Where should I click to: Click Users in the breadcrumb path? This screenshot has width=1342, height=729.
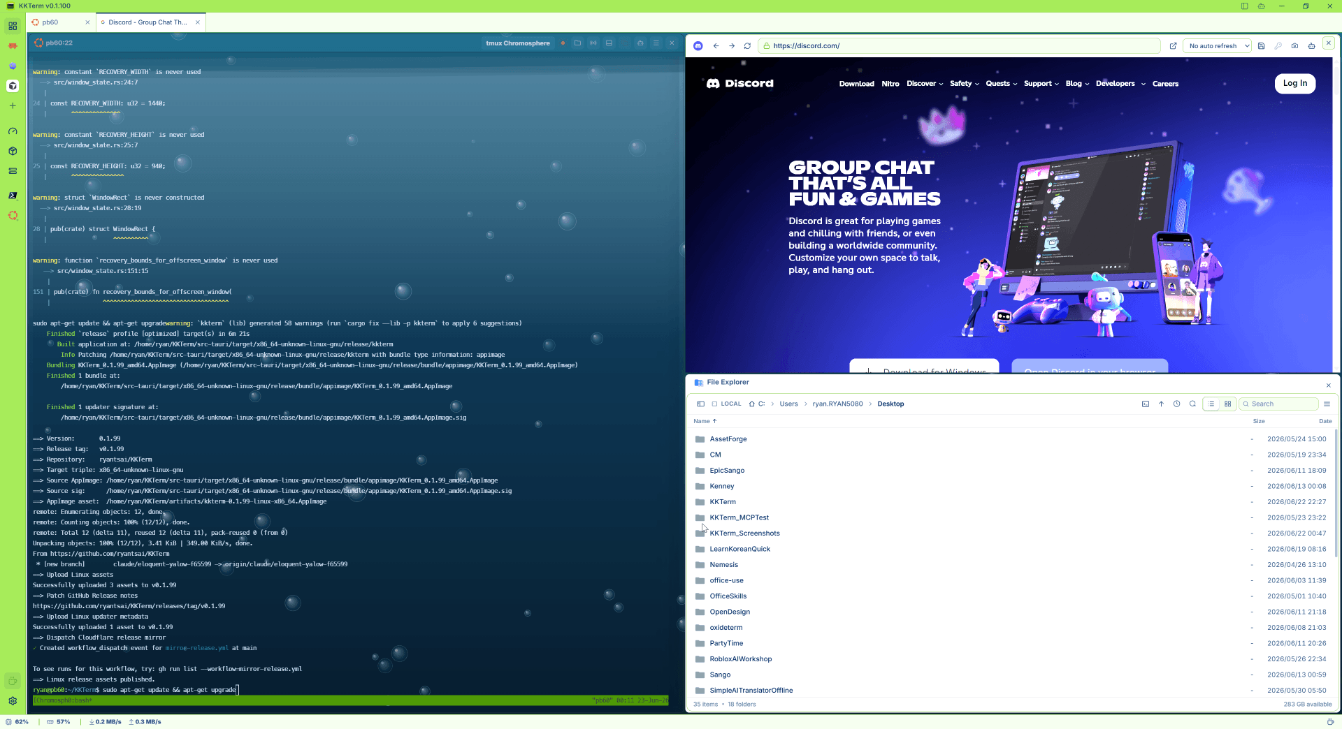coord(788,404)
